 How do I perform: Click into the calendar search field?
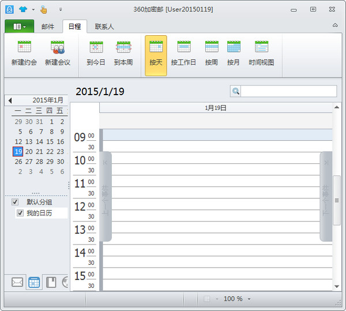click(x=288, y=91)
